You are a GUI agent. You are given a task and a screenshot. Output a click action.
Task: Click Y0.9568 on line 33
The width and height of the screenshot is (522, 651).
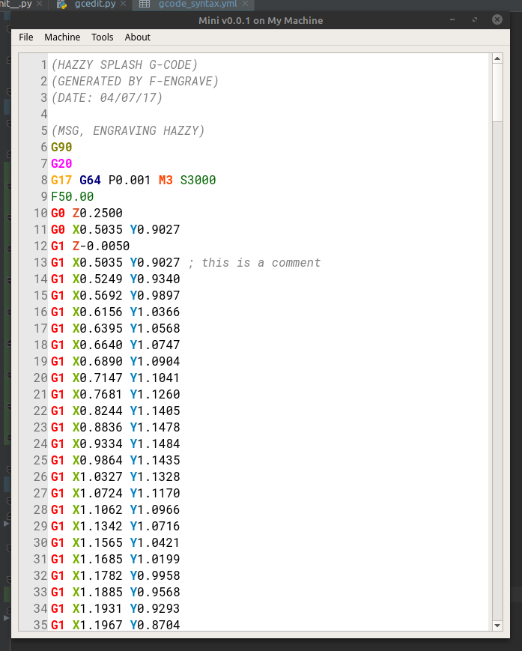click(x=155, y=592)
